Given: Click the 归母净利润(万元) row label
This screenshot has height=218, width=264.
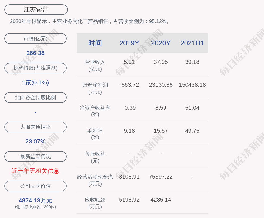Looking at the screenshot, I should pos(95,88).
